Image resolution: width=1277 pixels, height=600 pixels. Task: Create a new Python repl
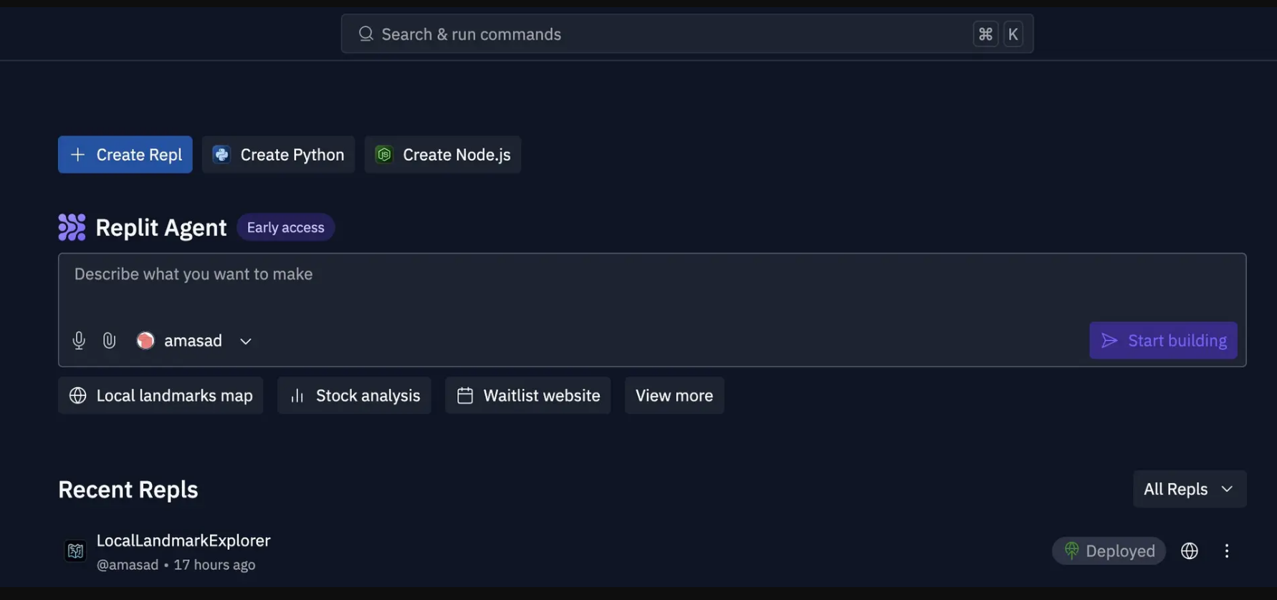click(278, 155)
